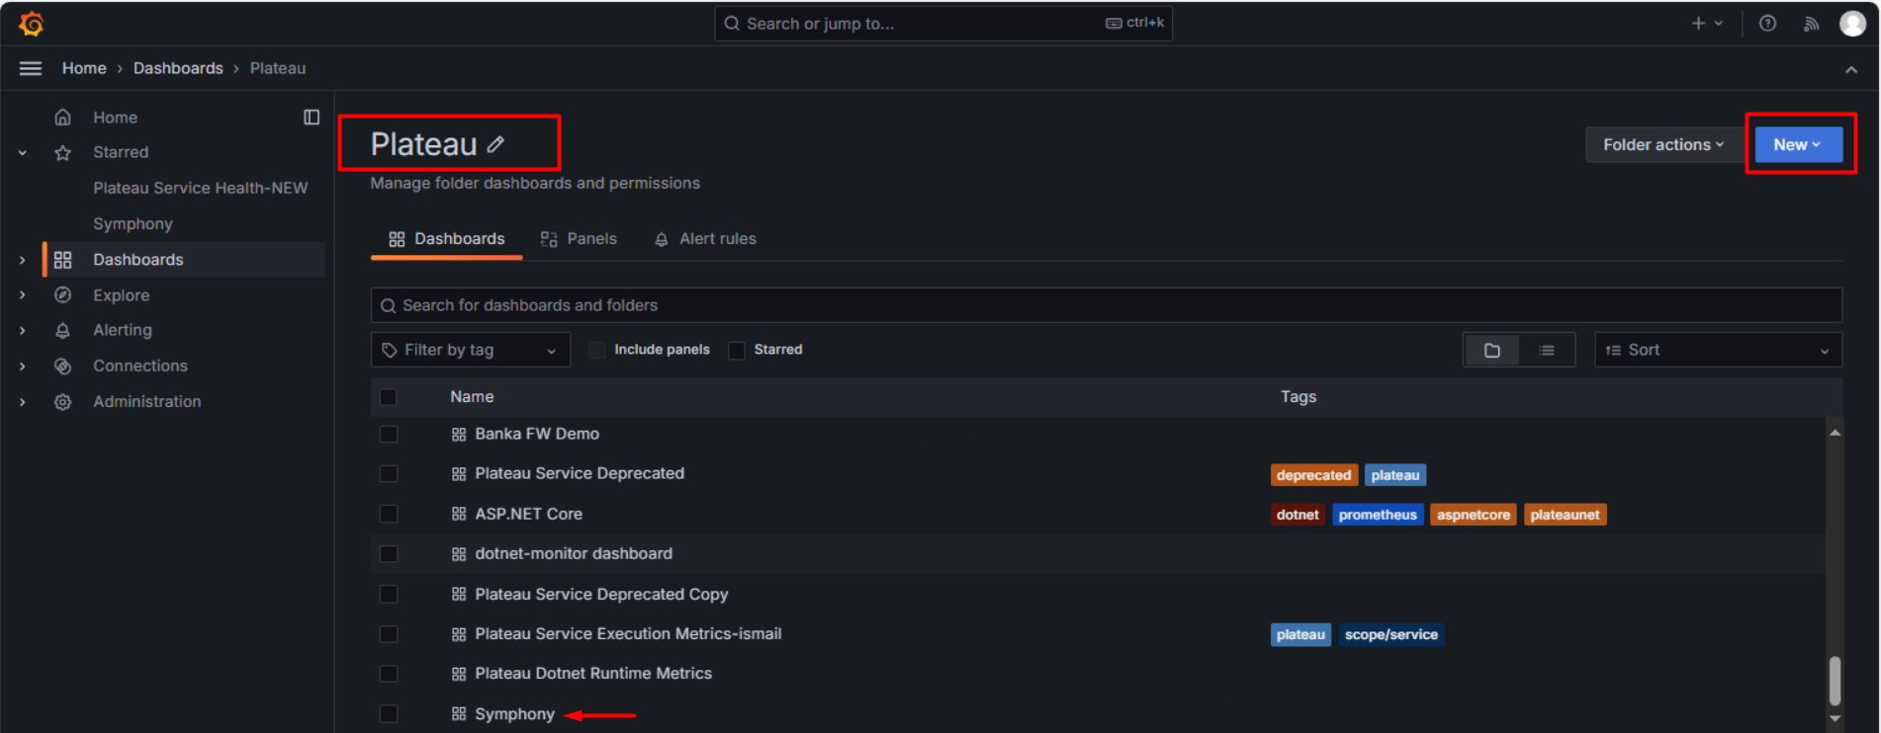Collapse the Starred section chevron
The image size is (1881, 733).
click(23, 153)
